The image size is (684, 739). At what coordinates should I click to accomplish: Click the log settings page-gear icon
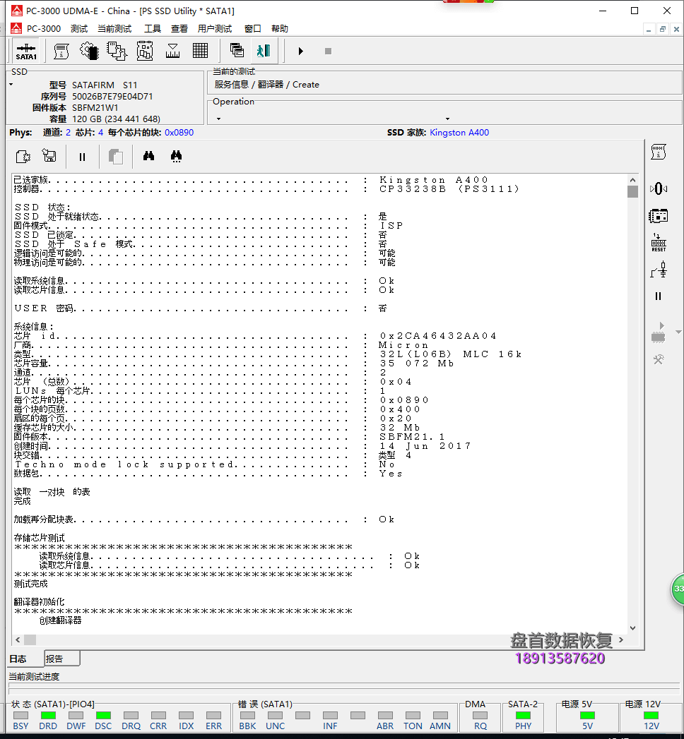(x=23, y=157)
